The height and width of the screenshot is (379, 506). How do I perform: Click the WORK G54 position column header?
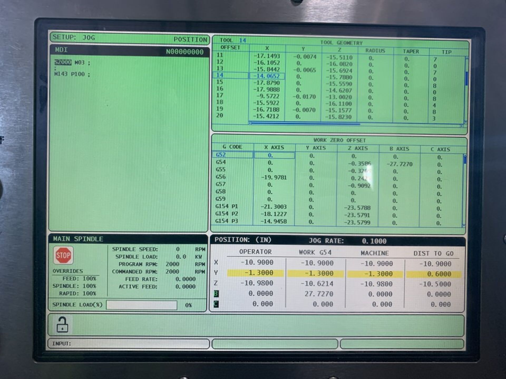pos(315,253)
